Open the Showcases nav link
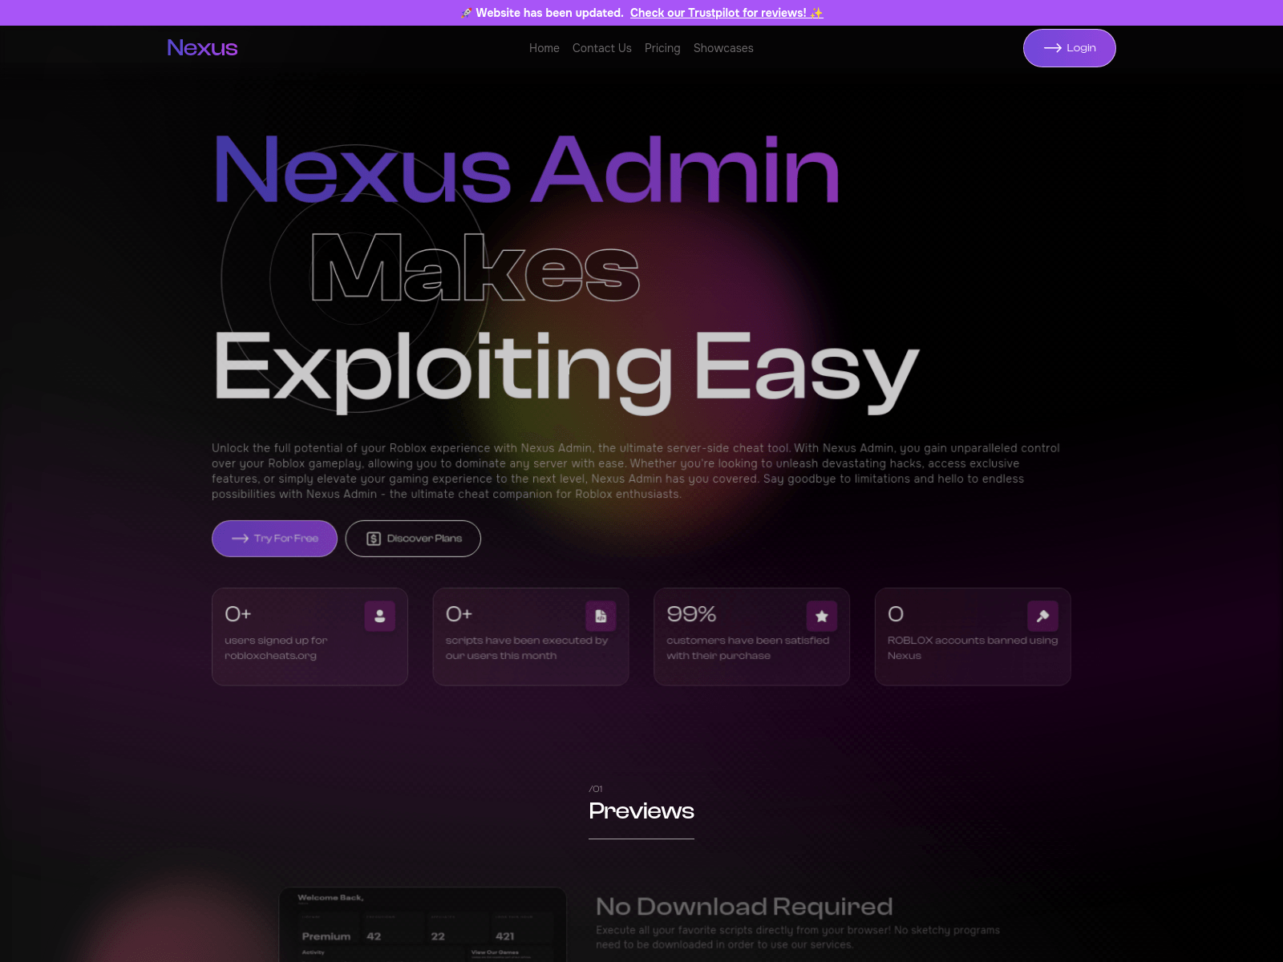 coord(723,48)
